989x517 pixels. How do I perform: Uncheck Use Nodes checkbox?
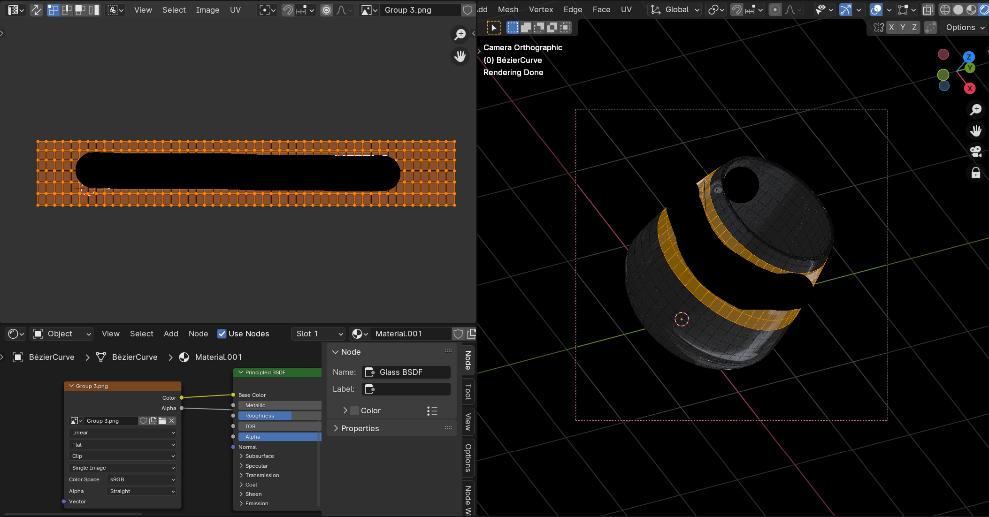pyautogui.click(x=222, y=334)
